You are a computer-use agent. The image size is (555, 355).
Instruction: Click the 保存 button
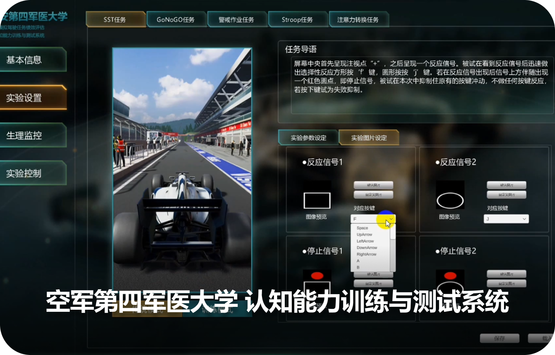click(499, 338)
